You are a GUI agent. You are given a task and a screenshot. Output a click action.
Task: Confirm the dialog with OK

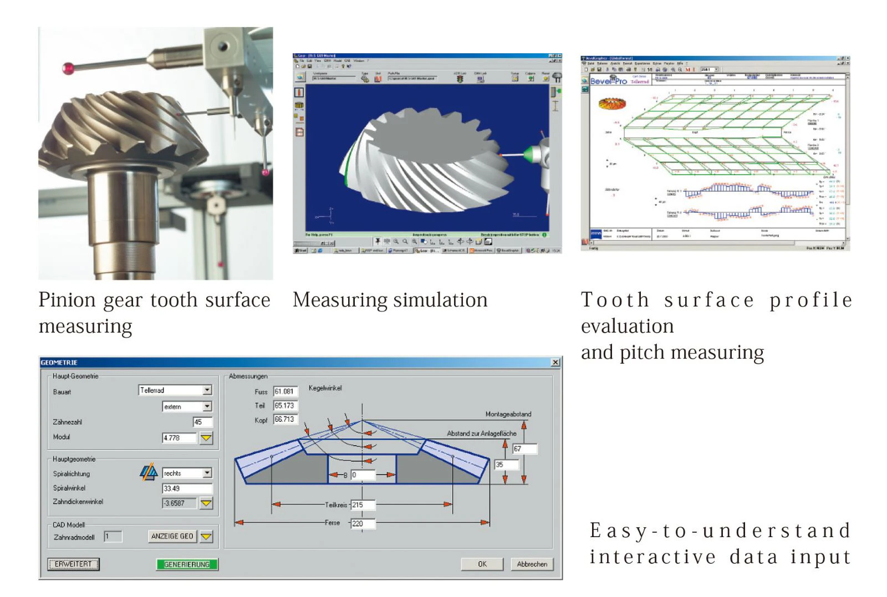click(482, 564)
